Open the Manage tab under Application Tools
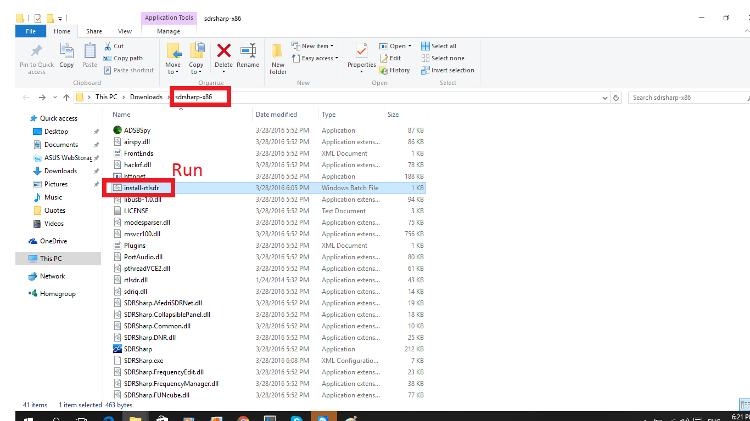750x421 pixels. (169, 31)
